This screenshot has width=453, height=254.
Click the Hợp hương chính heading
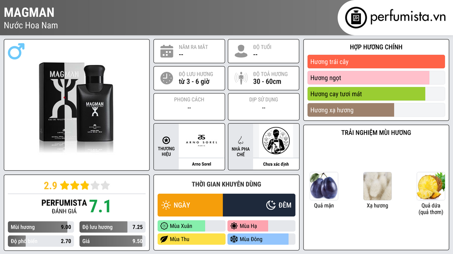[376, 47]
